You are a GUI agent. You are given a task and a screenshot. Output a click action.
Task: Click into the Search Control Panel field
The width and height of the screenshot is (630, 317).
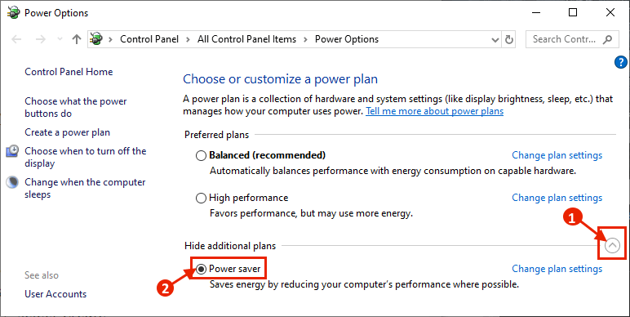click(563, 39)
